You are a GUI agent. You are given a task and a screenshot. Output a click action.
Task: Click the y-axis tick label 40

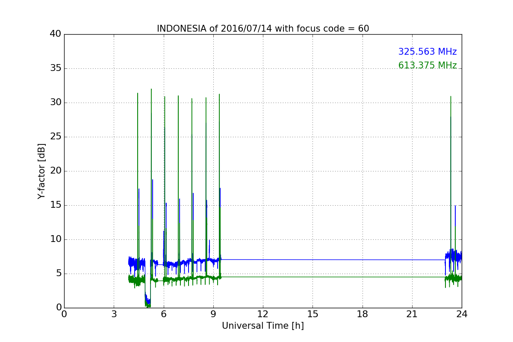point(56,34)
